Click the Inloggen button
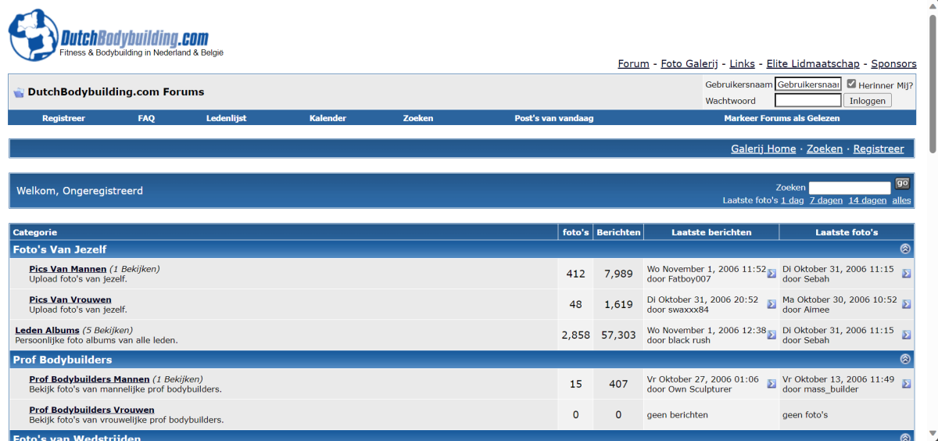This screenshot has height=441, width=938. click(x=867, y=101)
